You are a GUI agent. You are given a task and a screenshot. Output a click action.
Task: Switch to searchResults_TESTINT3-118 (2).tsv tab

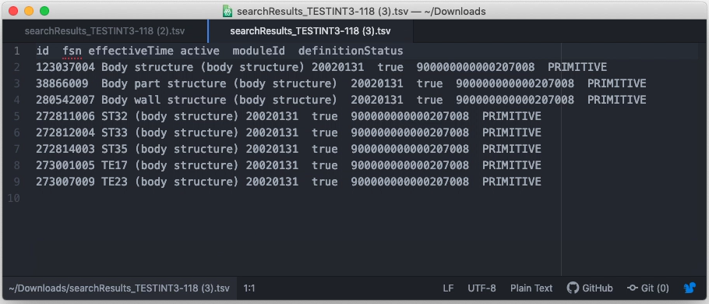click(x=104, y=31)
